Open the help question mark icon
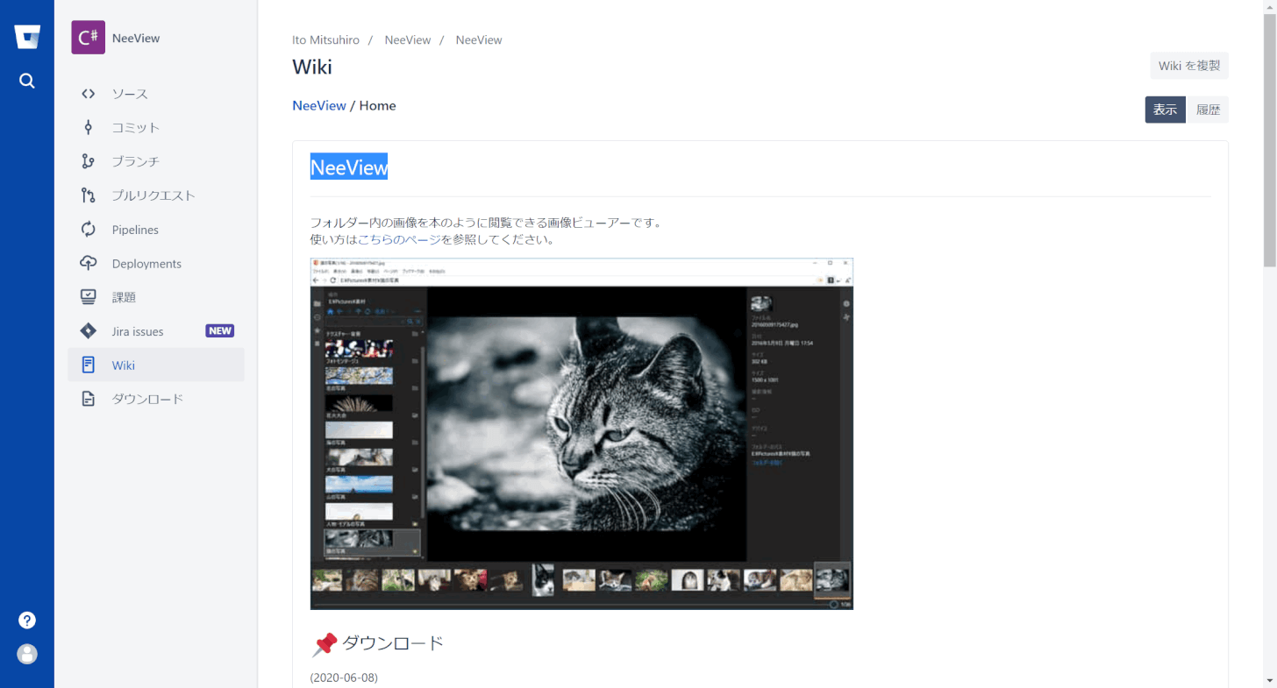The image size is (1277, 688). 27,620
